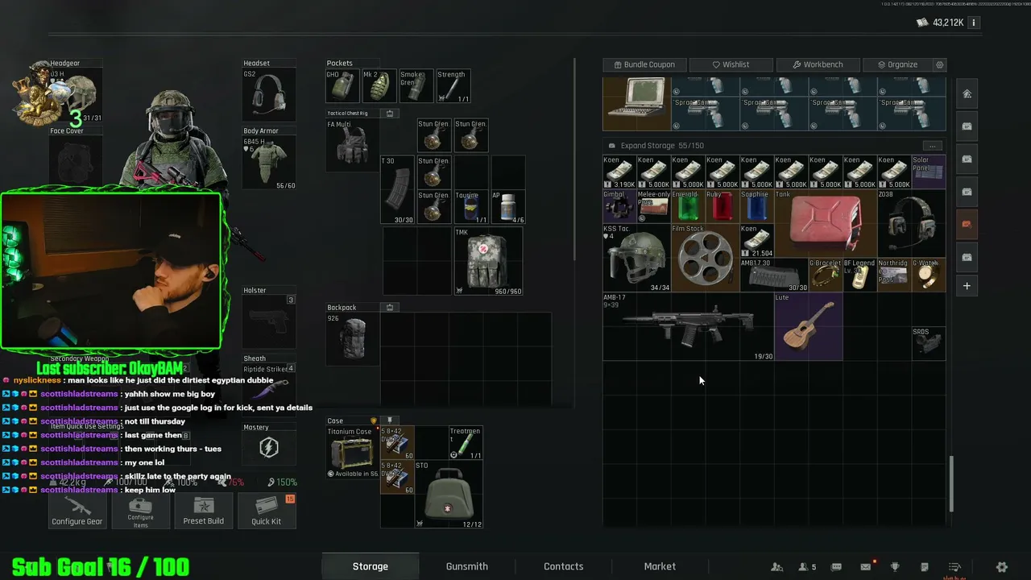The image size is (1031, 580).
Task: Select the ZD38 headset in storage
Action: click(x=911, y=224)
